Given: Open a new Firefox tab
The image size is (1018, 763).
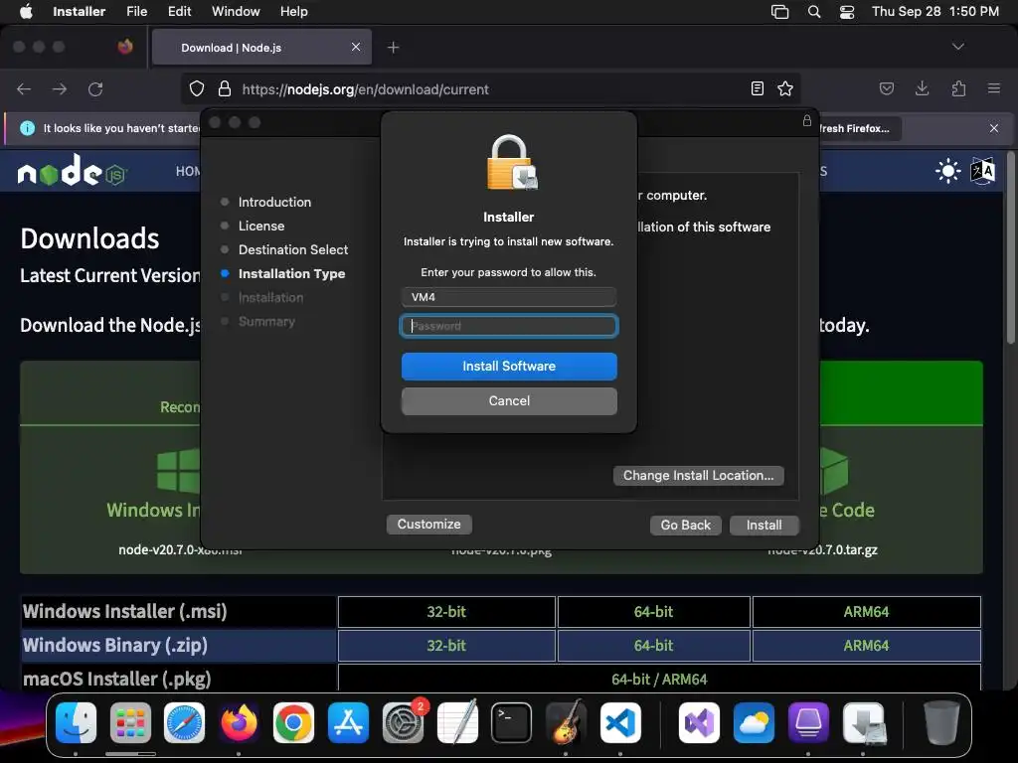Looking at the screenshot, I should pos(393,48).
